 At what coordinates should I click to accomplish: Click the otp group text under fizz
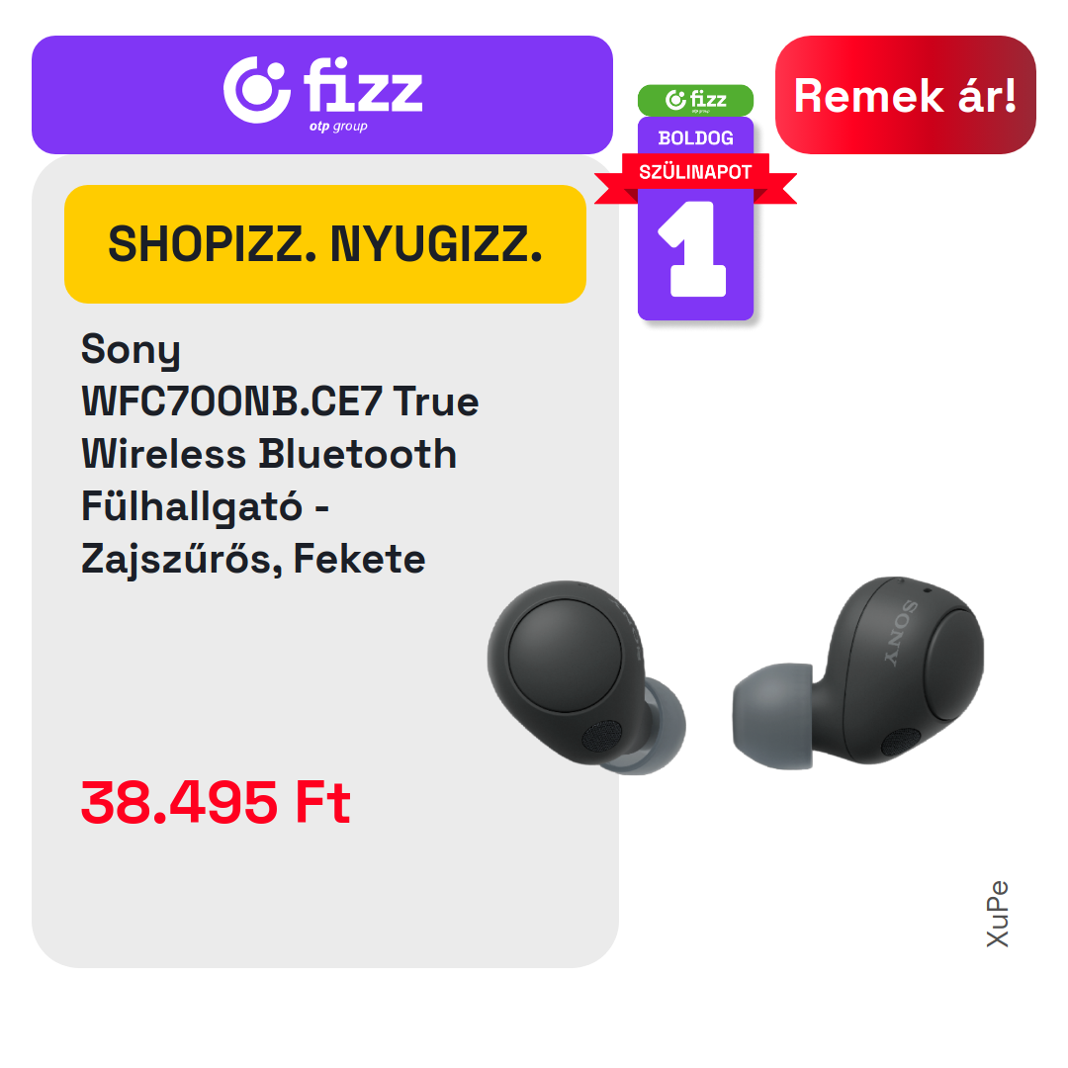click(x=338, y=126)
